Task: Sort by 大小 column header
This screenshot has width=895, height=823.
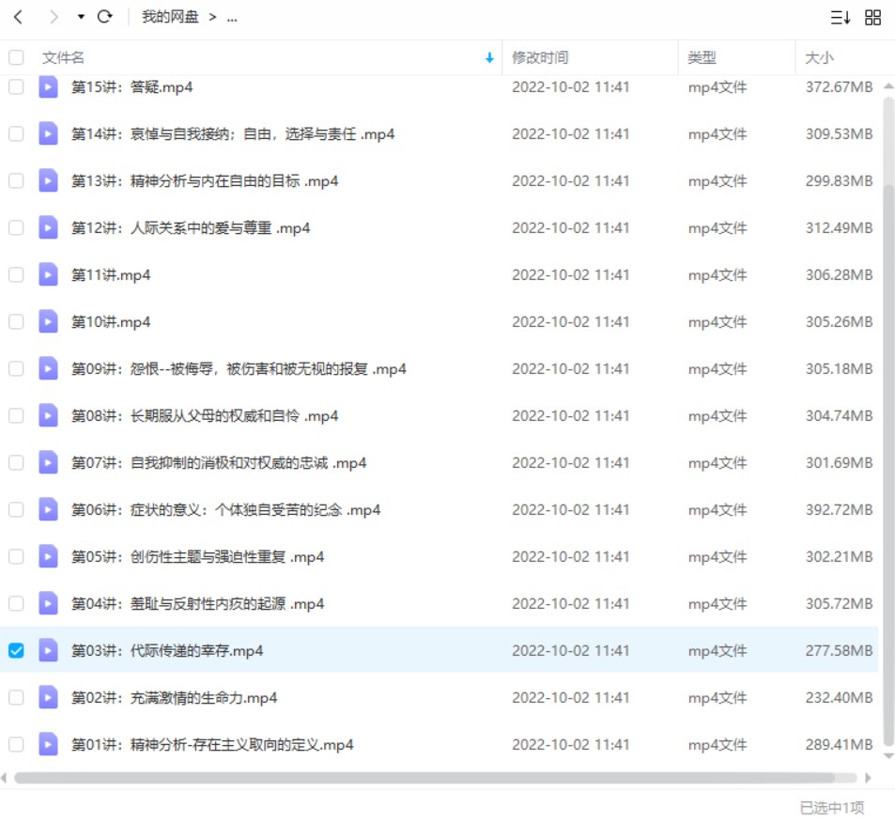Action: 819,57
